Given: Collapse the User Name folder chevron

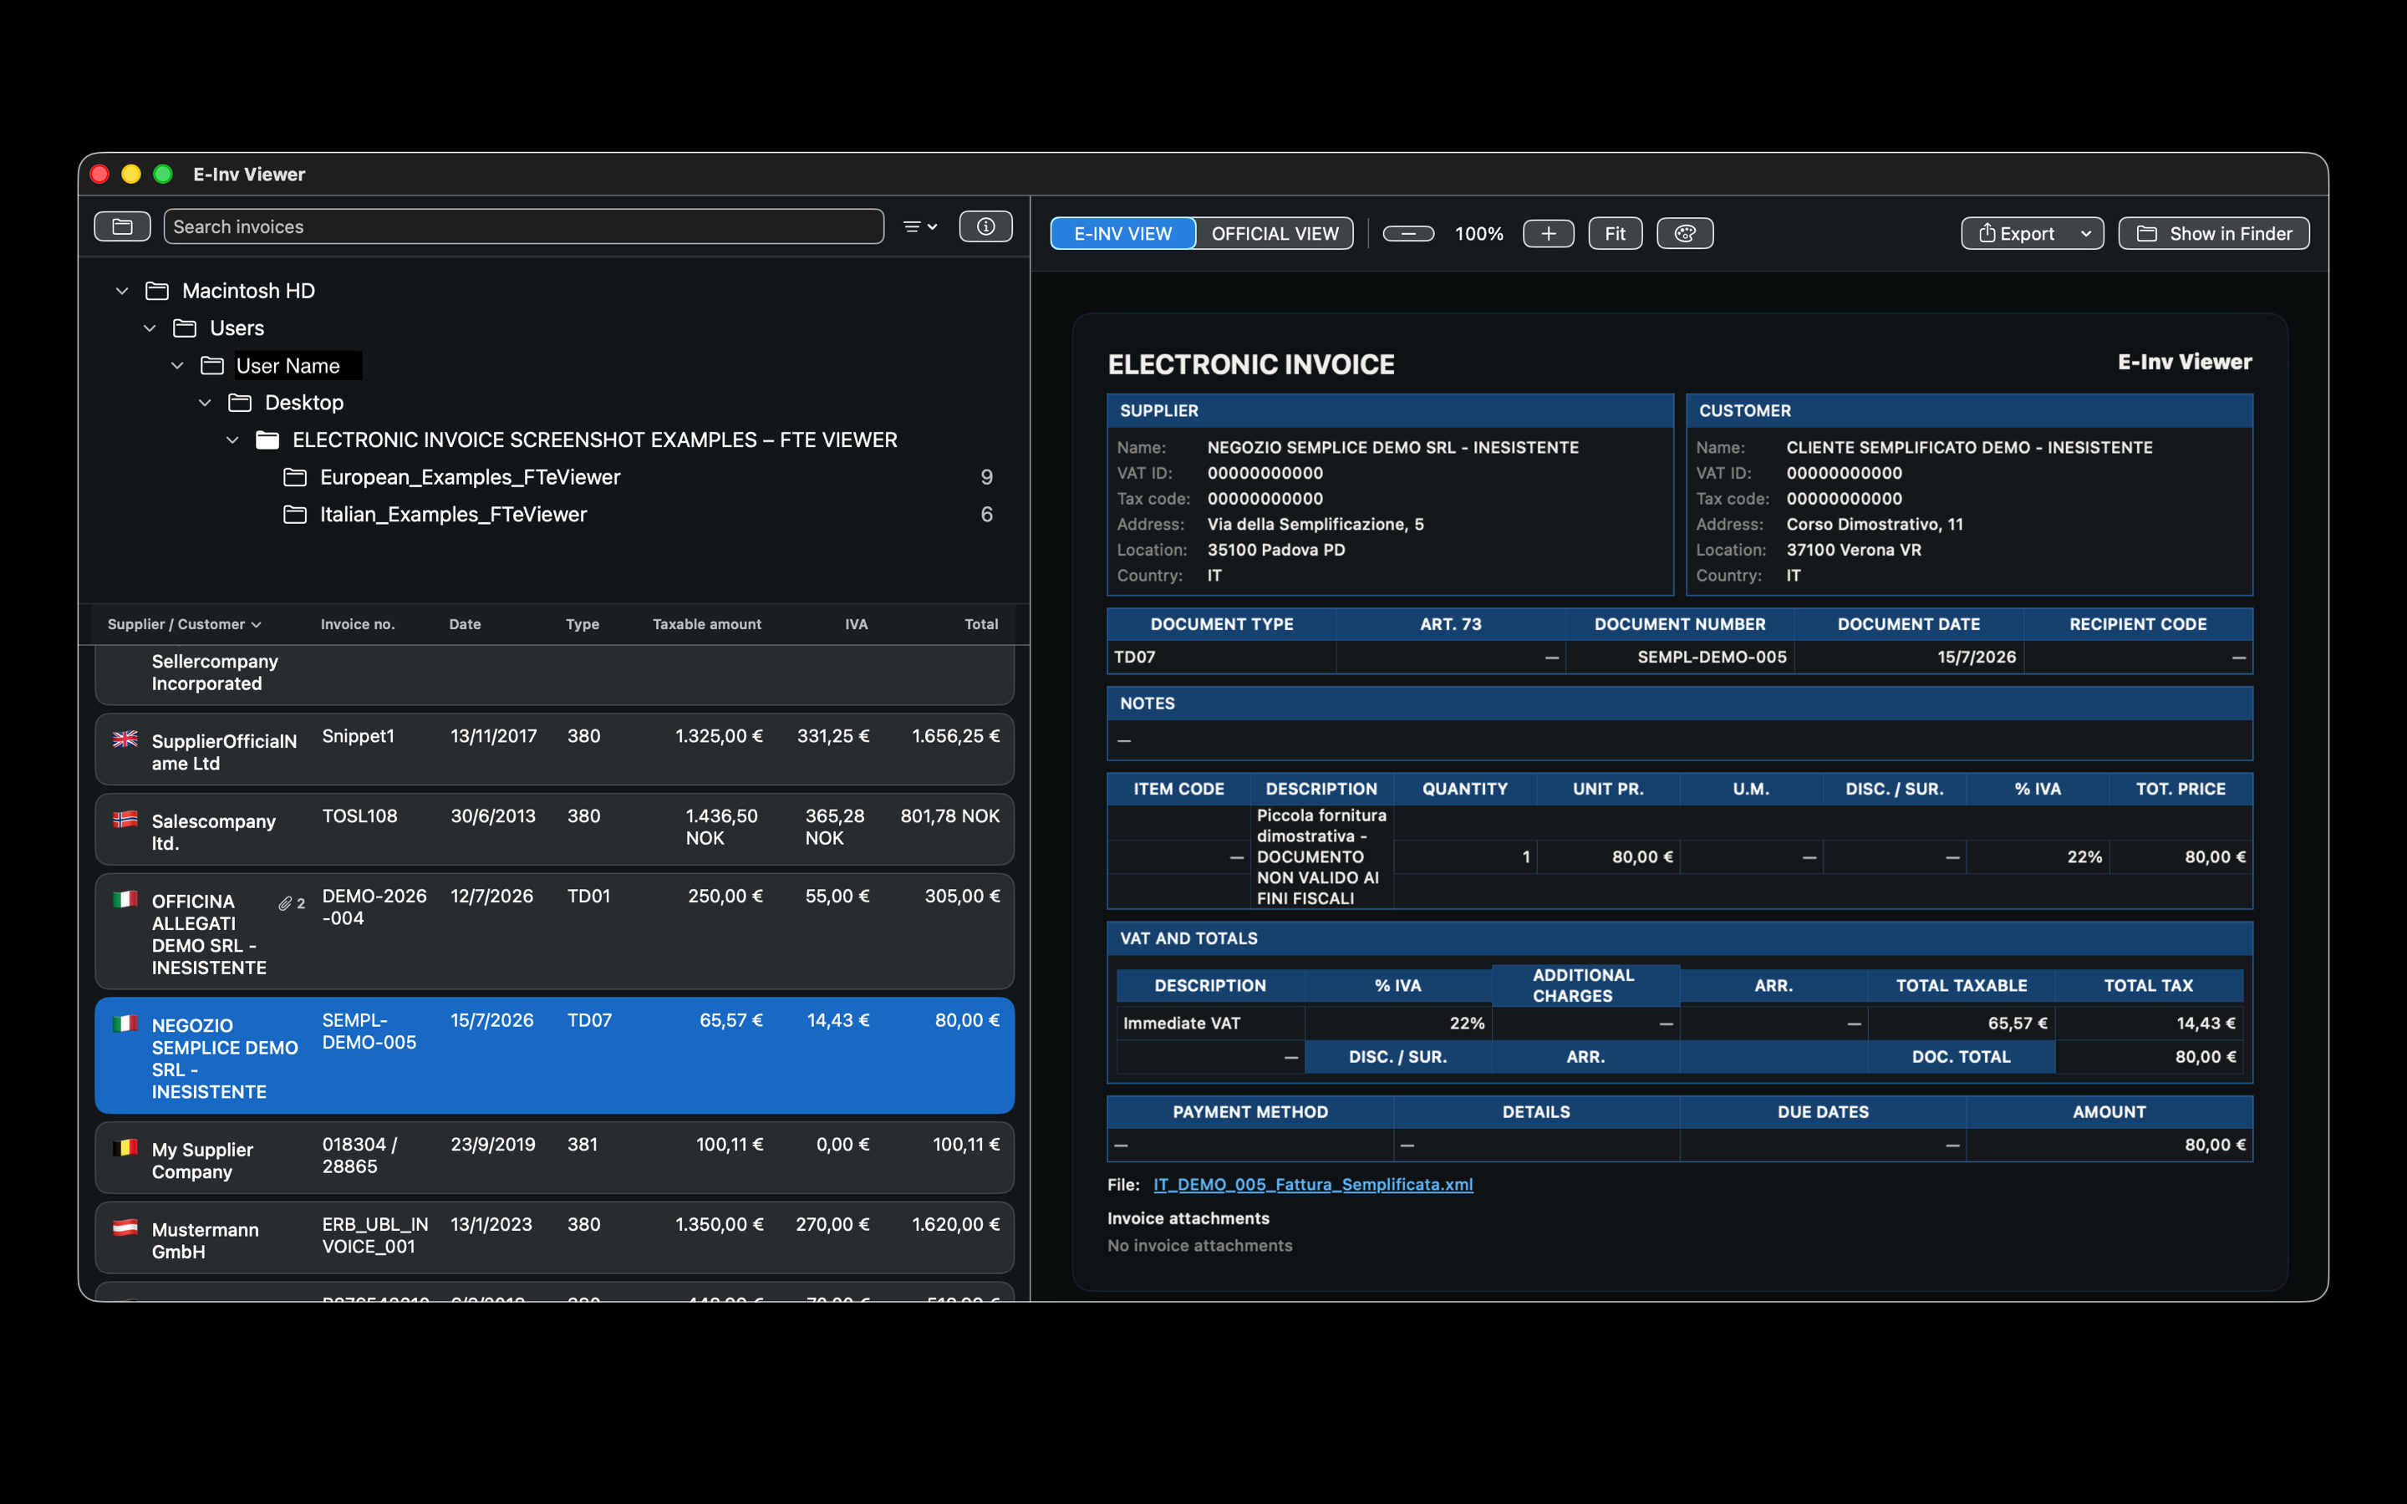Looking at the screenshot, I should [178, 366].
